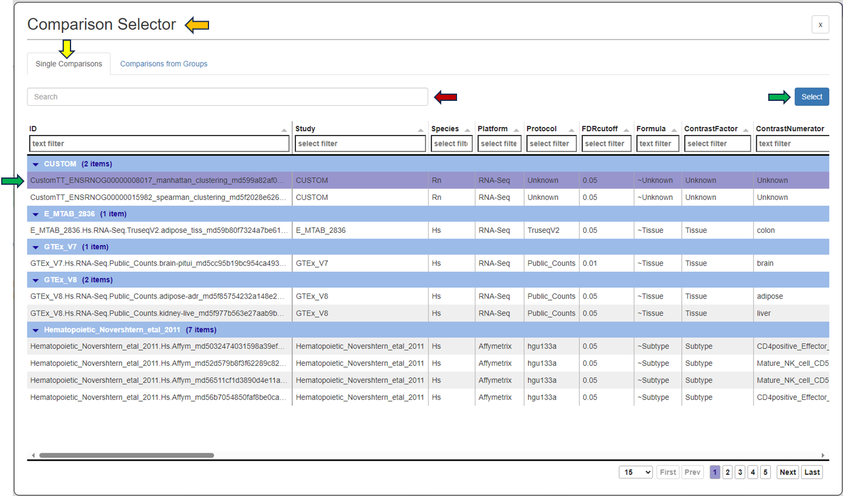Collapse the Hematopoietic_Novershtern_etal_2011 group
Viewport: 843px width, 496px height.
pos(35,329)
